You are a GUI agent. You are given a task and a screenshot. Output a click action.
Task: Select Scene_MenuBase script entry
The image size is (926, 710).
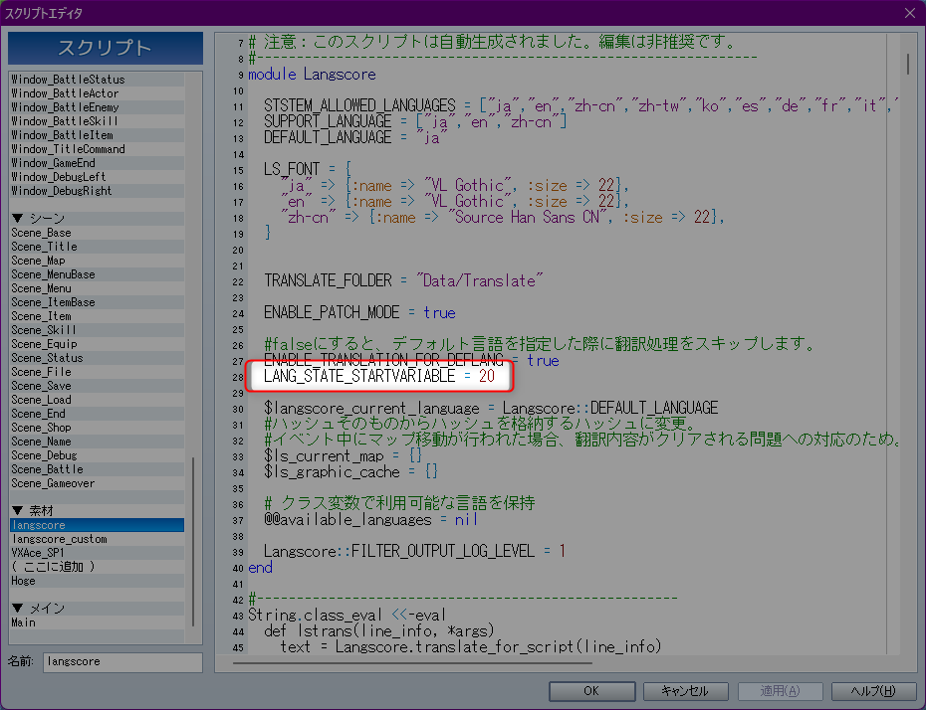[x=98, y=274]
